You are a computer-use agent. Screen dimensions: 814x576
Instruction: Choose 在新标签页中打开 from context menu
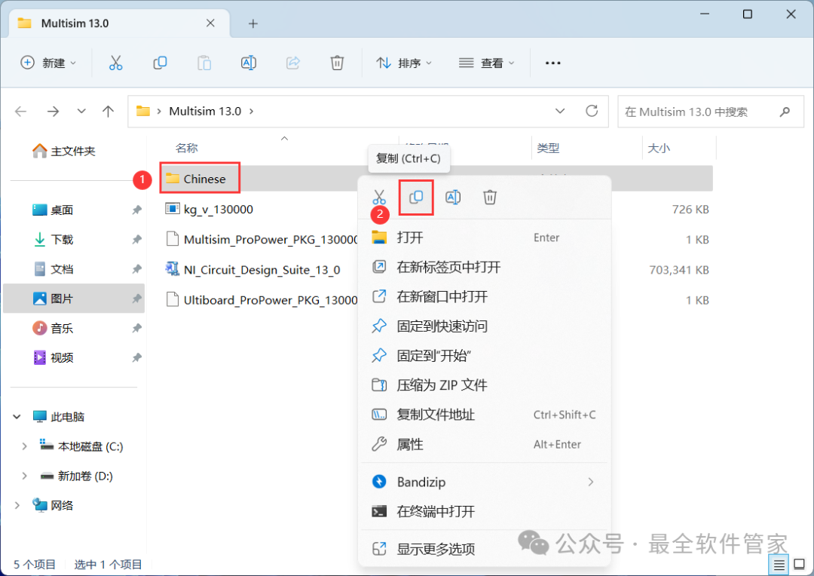[484, 267]
